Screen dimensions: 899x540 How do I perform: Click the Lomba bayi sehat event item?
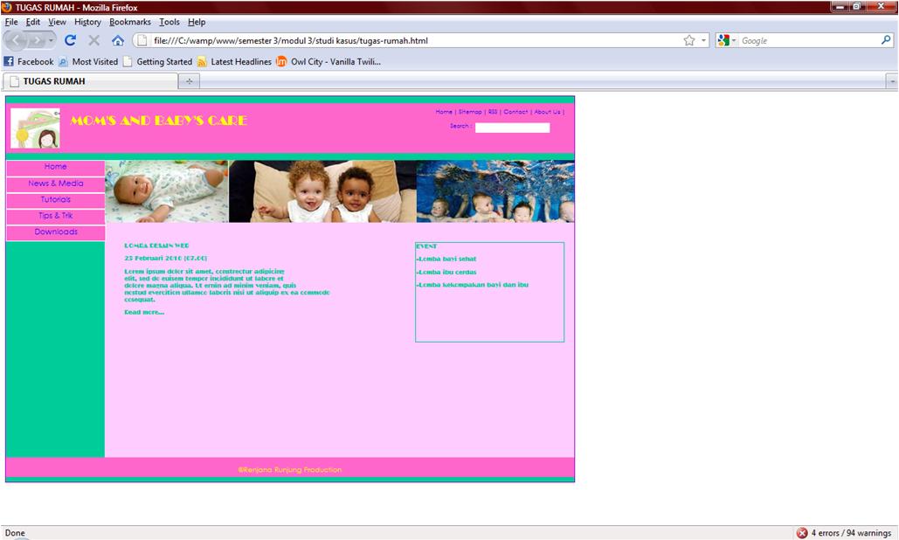(x=446, y=260)
